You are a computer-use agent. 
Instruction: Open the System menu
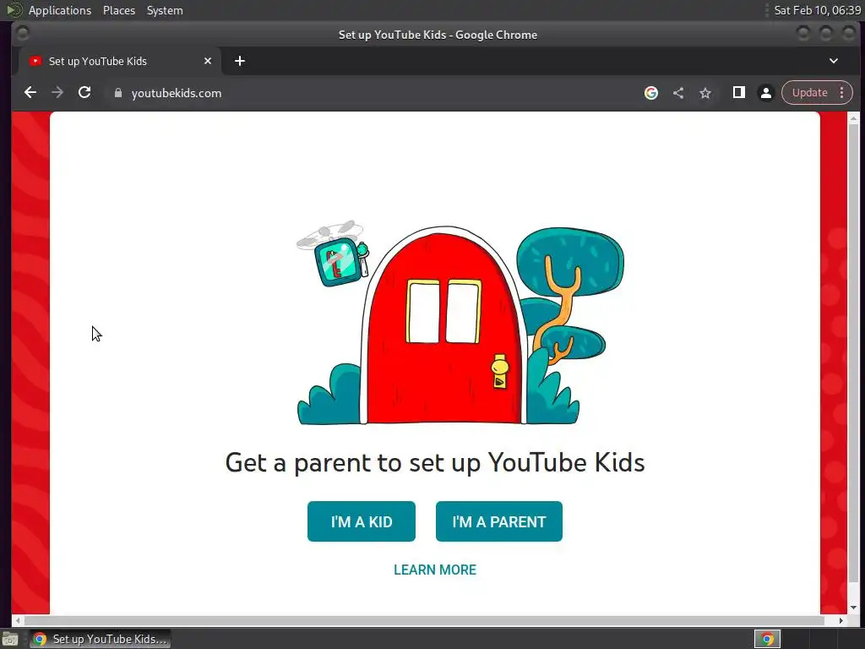coord(165,10)
